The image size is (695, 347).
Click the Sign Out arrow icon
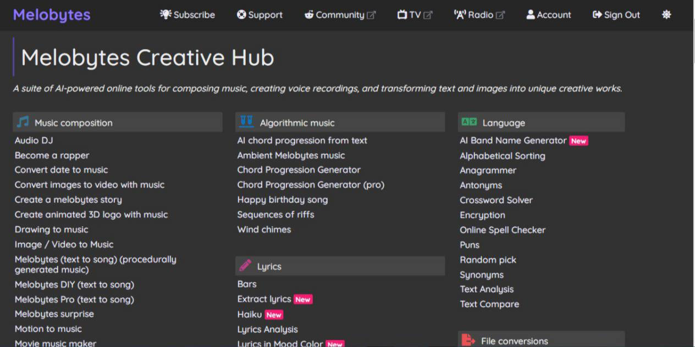(597, 15)
